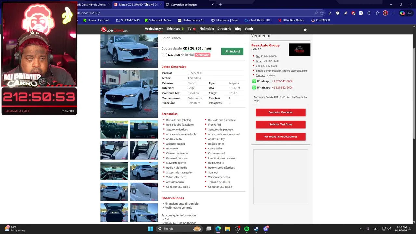This screenshot has width=416, height=234.
Task: Expand the Vehículos y + menu
Action: (154, 29)
